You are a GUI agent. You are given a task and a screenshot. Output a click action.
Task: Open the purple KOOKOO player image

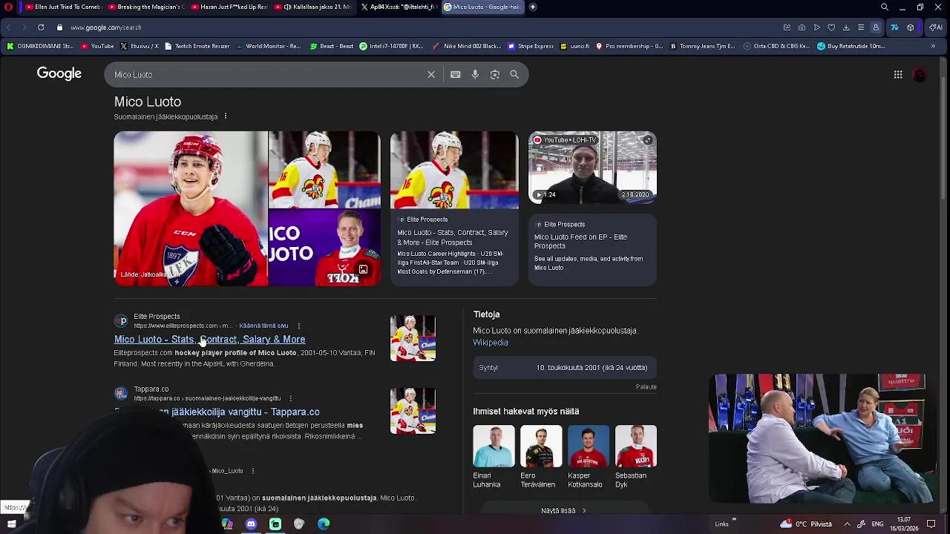click(x=324, y=248)
